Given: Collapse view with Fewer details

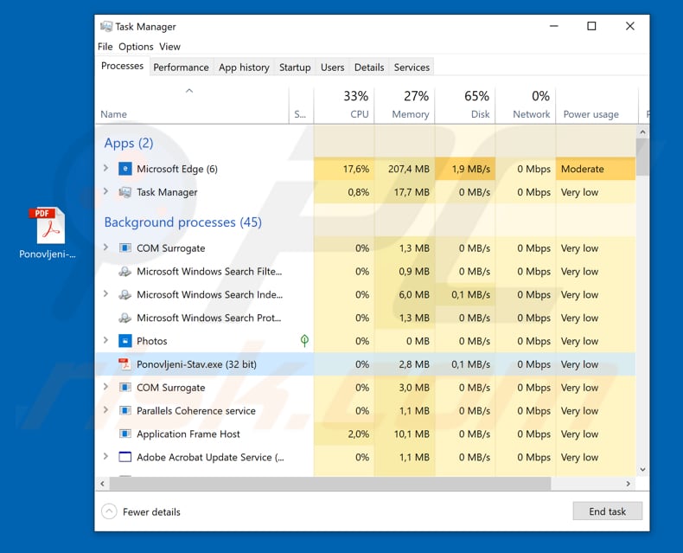Looking at the screenshot, I should click(141, 511).
